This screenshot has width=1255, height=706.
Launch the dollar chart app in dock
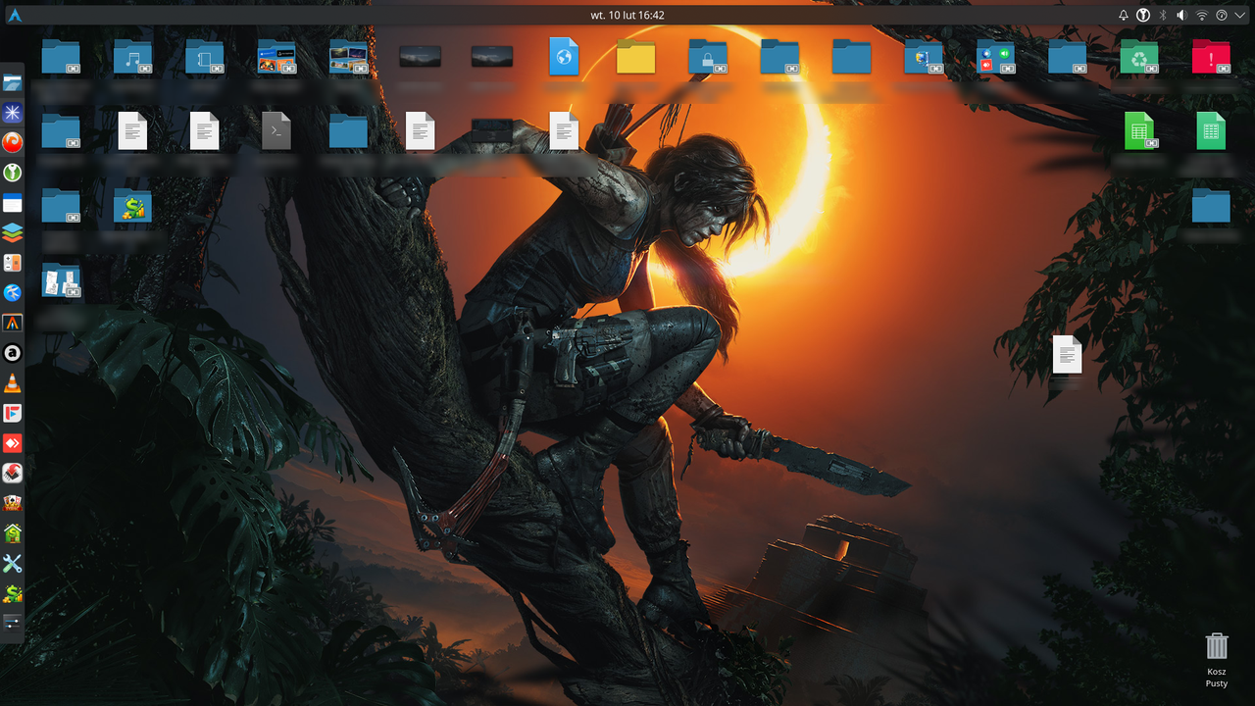(13, 593)
